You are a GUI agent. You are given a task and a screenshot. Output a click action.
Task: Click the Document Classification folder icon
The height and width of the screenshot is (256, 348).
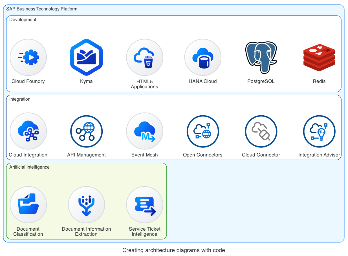pyautogui.click(x=28, y=204)
